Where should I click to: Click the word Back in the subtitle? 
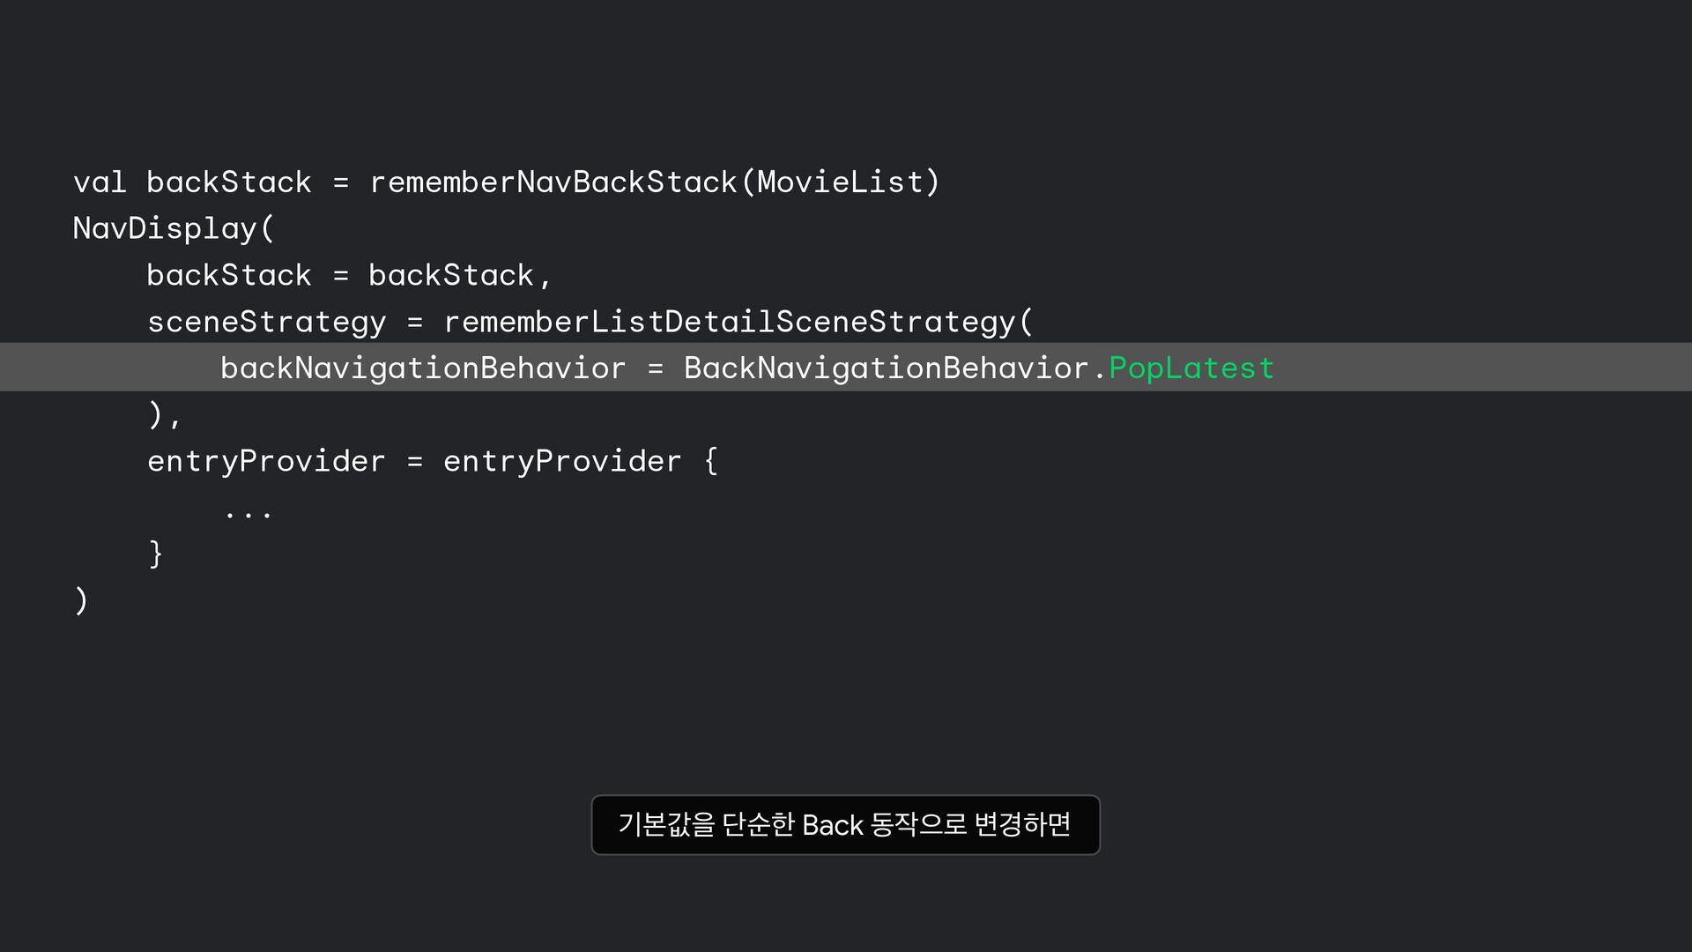(x=833, y=825)
